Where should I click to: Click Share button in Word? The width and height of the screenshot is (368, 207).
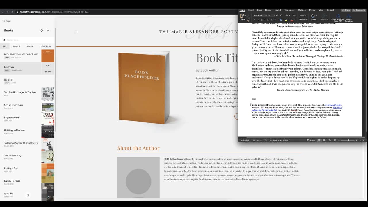point(346,10)
